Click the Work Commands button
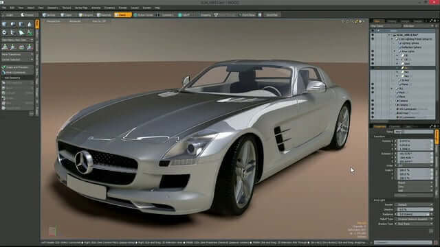Screen dimensions: 440x247 coord(17,72)
